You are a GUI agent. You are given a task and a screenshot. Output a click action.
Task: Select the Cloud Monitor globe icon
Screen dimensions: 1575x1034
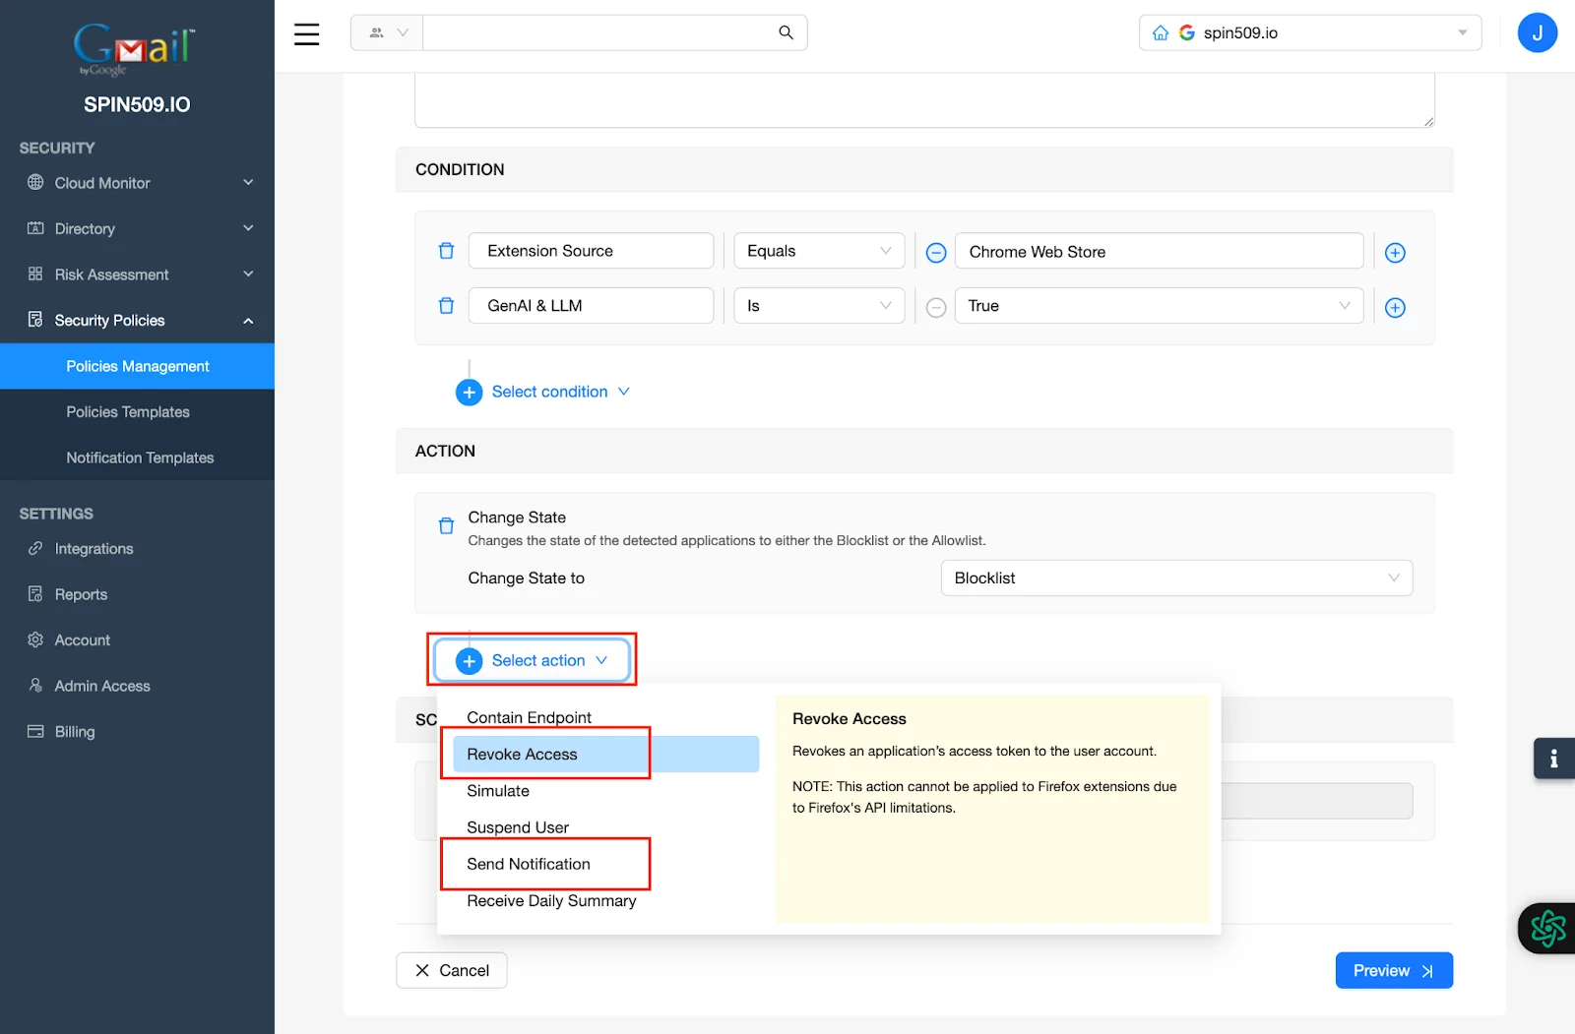click(35, 183)
